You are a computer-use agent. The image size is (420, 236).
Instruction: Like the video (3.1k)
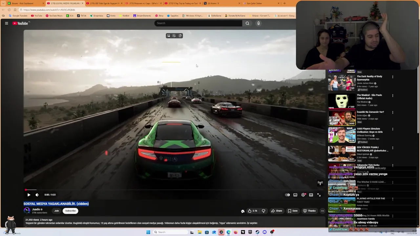(x=252, y=211)
